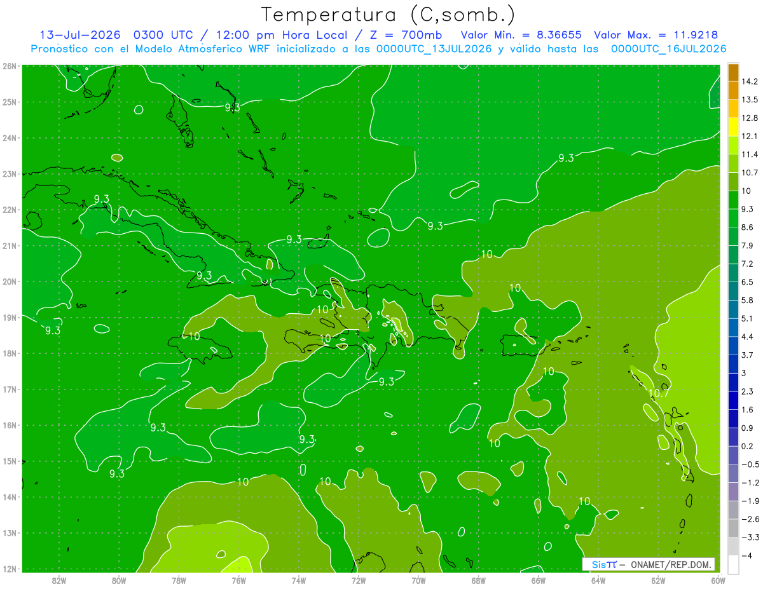This screenshot has width=763, height=589.
Task: Click the '78W' longitude axis label
Action: 179,579
